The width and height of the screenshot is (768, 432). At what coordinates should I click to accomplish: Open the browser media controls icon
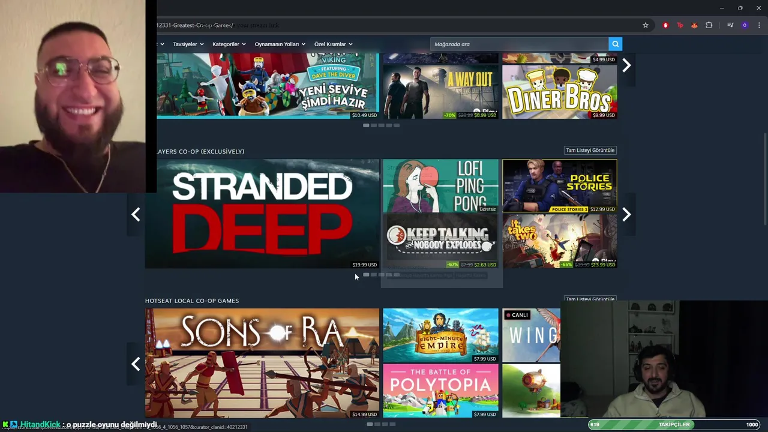tap(730, 25)
